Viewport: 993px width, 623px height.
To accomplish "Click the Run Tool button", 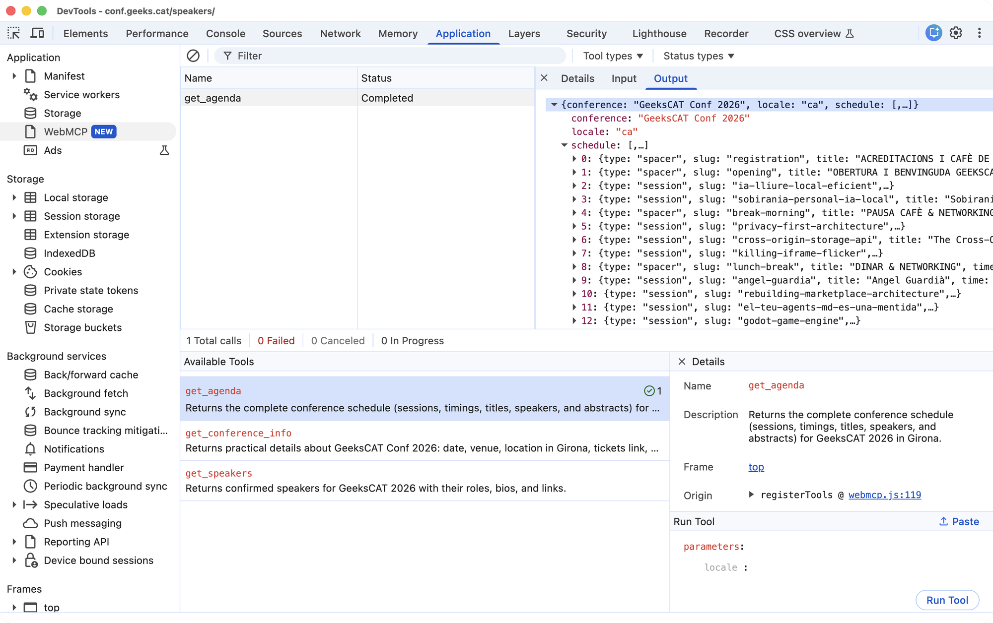I will coord(947,600).
